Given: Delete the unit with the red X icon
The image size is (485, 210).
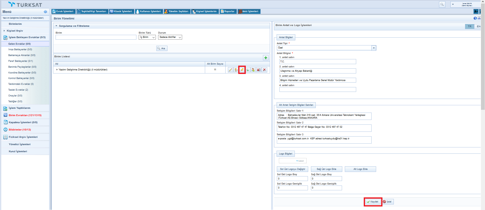Looking at the screenshot, I should [x=264, y=70].
